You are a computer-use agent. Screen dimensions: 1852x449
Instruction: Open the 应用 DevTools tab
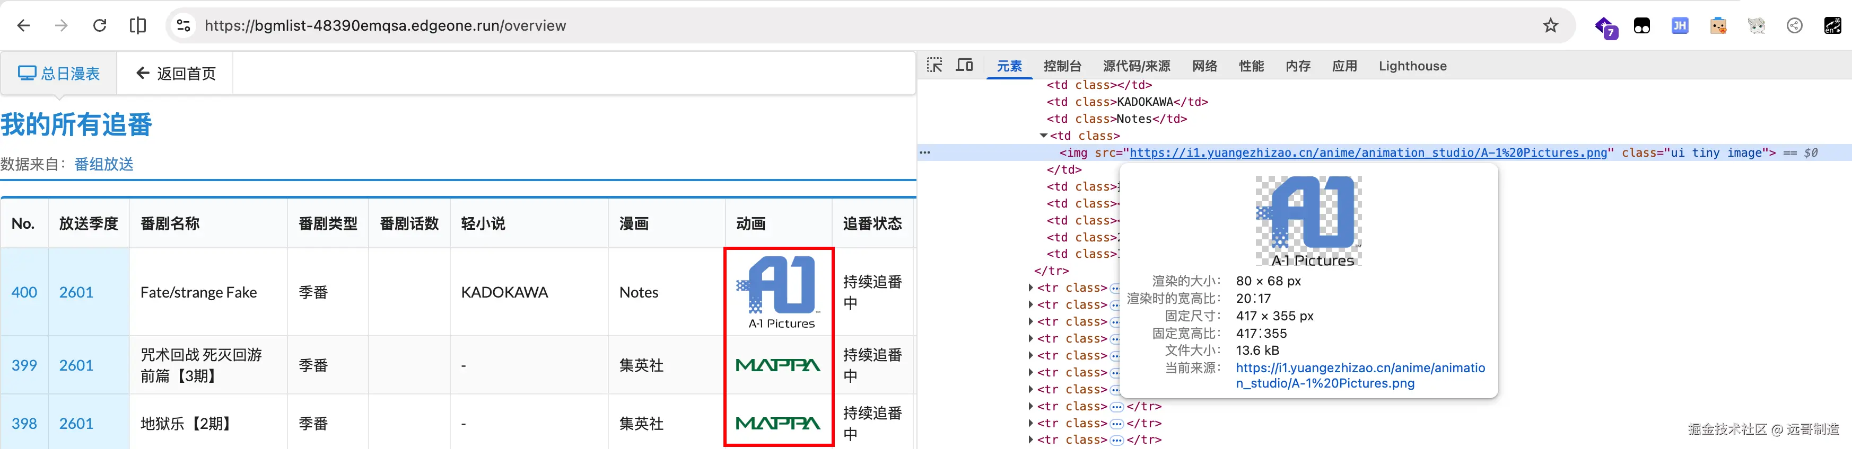pos(1344,66)
